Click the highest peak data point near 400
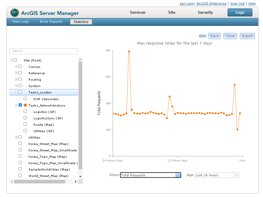Viewport: 263px width, 197px height. 129,52
